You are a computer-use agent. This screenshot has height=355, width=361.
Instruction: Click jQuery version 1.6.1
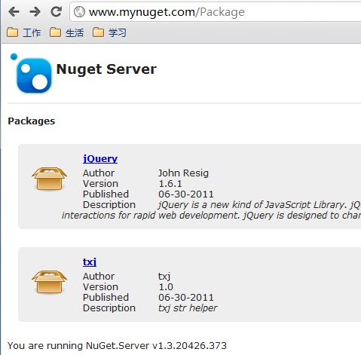pyautogui.click(x=170, y=184)
